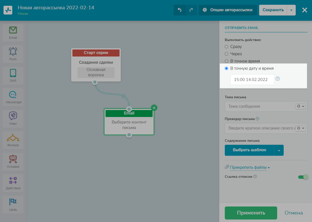Choose the Через radio option

227,54
